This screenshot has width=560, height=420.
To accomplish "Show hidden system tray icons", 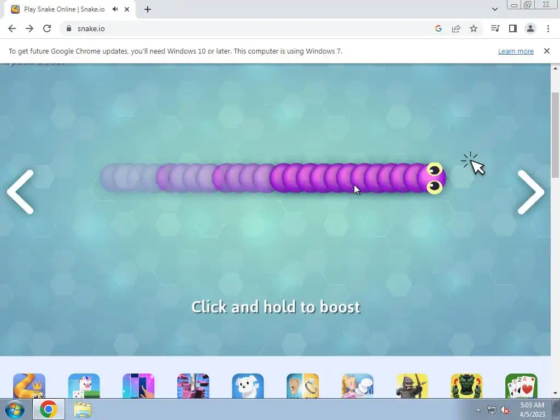I will coord(478,410).
